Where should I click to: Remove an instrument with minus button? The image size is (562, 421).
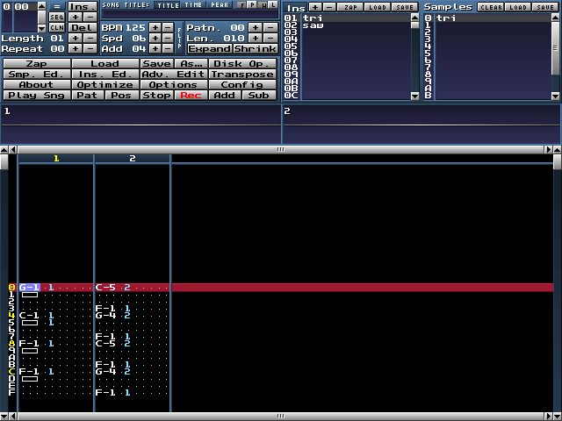[328, 6]
